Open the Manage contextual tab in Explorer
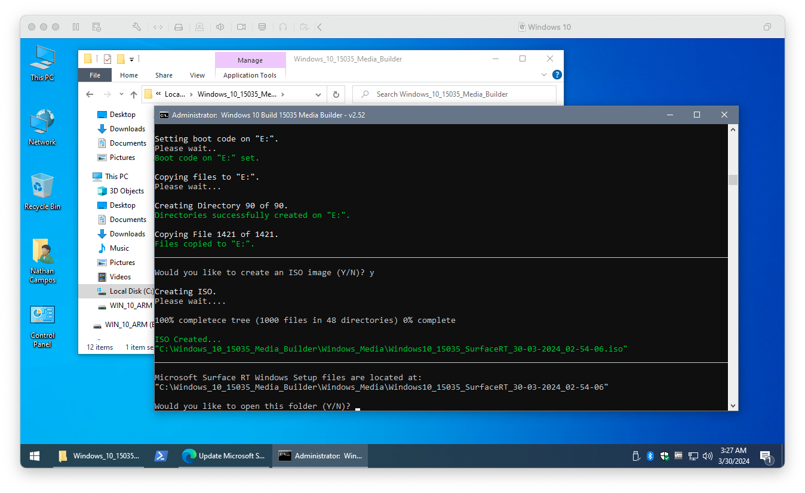 tap(250, 60)
